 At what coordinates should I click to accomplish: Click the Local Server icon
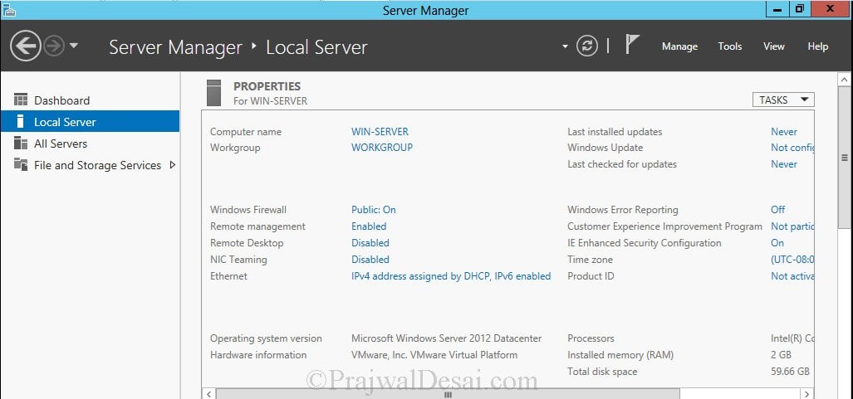coord(21,121)
